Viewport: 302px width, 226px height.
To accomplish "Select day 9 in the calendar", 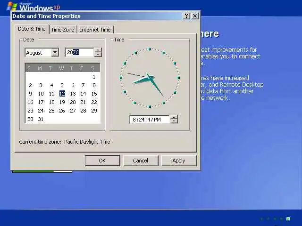I will (x=30, y=94).
